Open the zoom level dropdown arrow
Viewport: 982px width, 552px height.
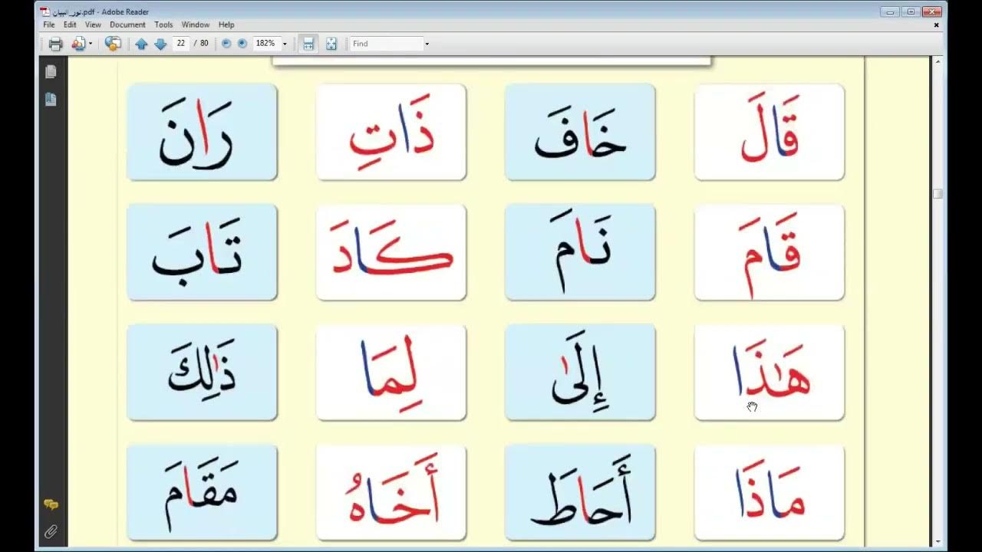(285, 44)
